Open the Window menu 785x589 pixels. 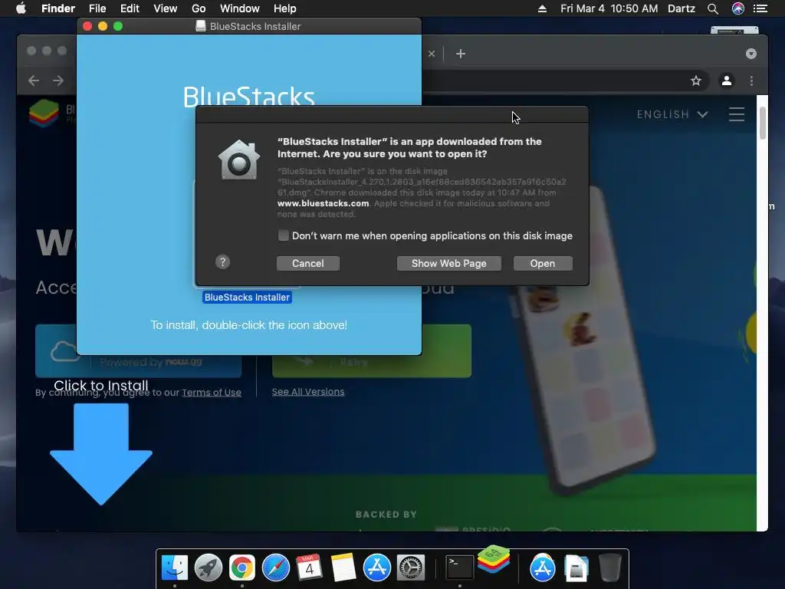240,8
